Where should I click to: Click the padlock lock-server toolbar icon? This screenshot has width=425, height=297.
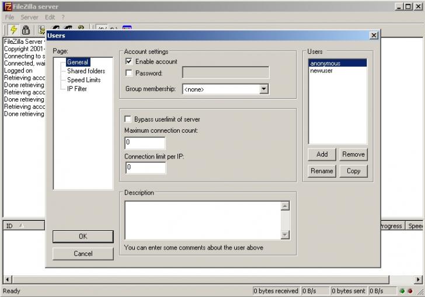coord(26,29)
